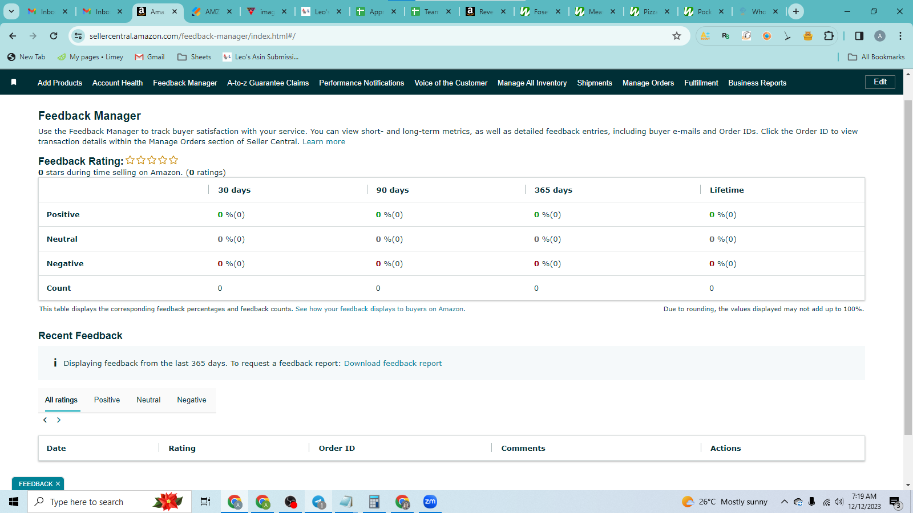Bookmark this page with the star icon
Viewport: 913px width, 513px height.
(677, 36)
